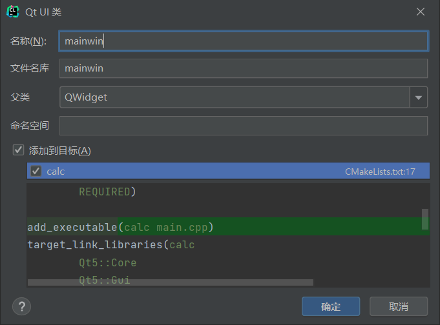This screenshot has height=325, width=440.
Task: Click the CLion logo icon in title bar
Action: [x=13, y=12]
